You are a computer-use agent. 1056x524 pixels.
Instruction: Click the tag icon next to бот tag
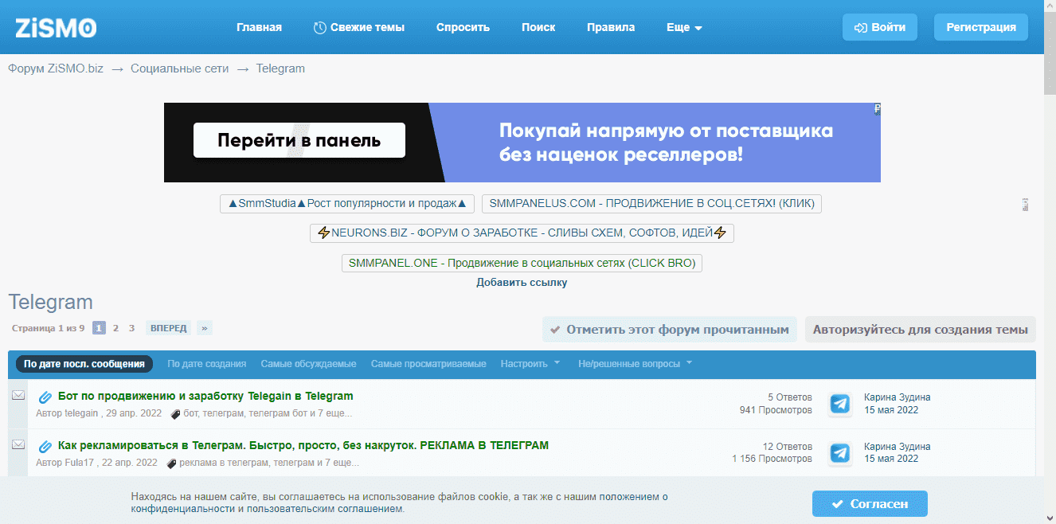coord(176,414)
